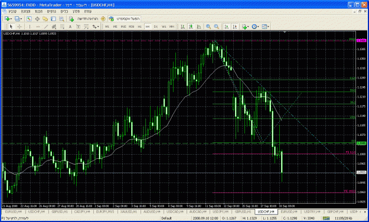Open the Hebrew View menu

[x=25, y=11]
